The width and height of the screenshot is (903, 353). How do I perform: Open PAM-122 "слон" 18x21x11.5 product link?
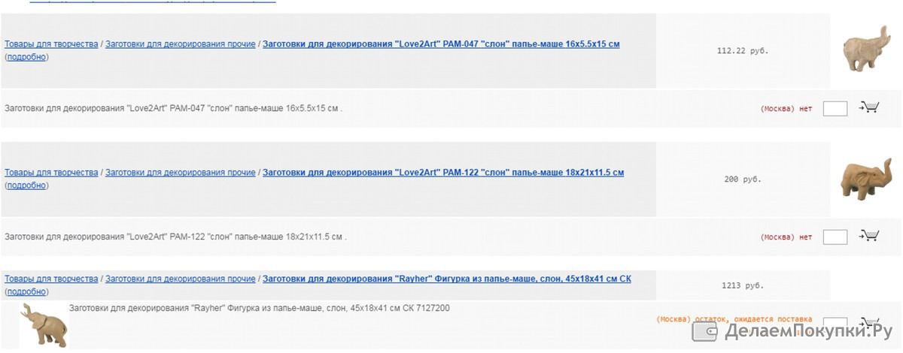443,173
